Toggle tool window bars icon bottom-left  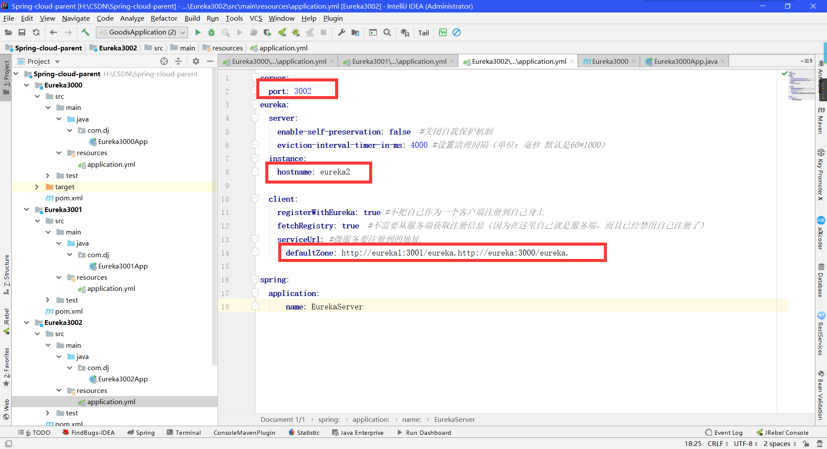[9, 443]
